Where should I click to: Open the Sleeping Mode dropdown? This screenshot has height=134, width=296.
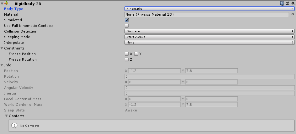pos(209,37)
